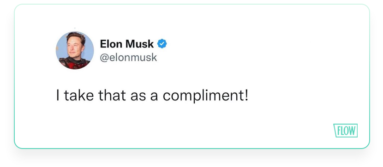Click the white checkmark inside the badge
This screenshot has width=383, height=167.
pos(162,44)
